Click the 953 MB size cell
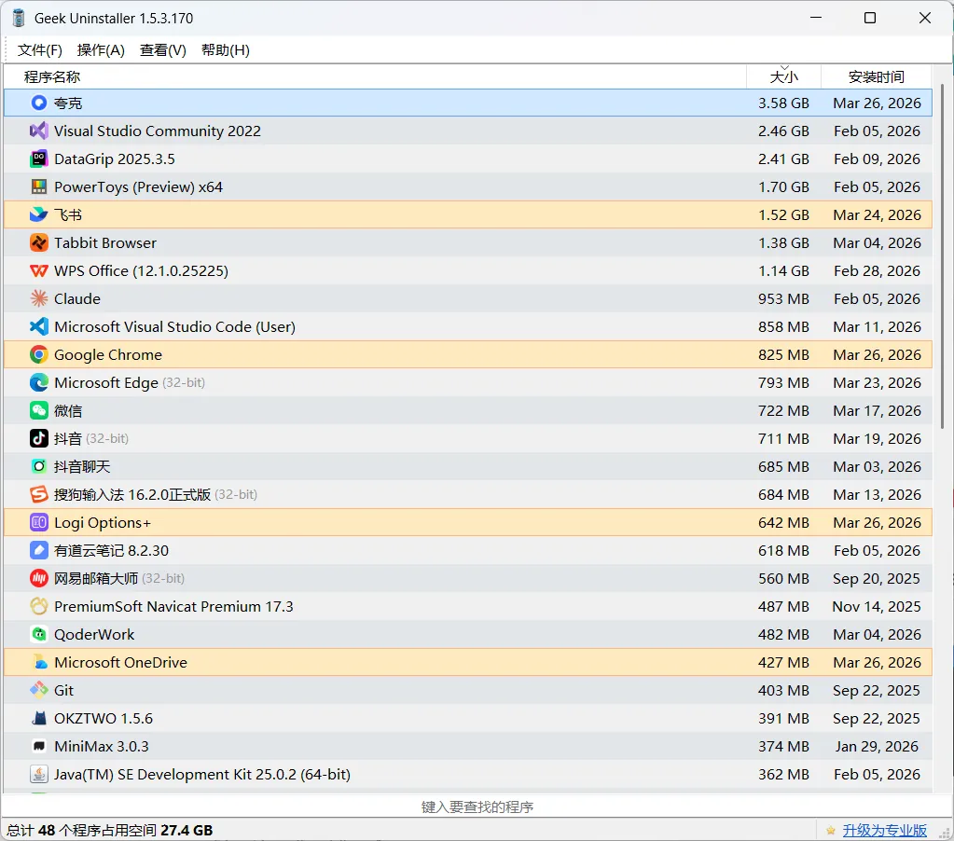The image size is (954, 841). point(783,298)
